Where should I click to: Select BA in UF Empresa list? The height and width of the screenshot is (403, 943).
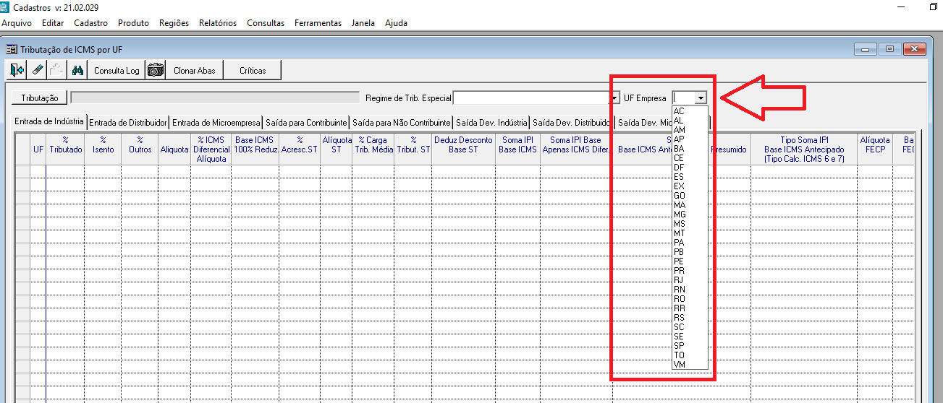pyautogui.click(x=690, y=149)
